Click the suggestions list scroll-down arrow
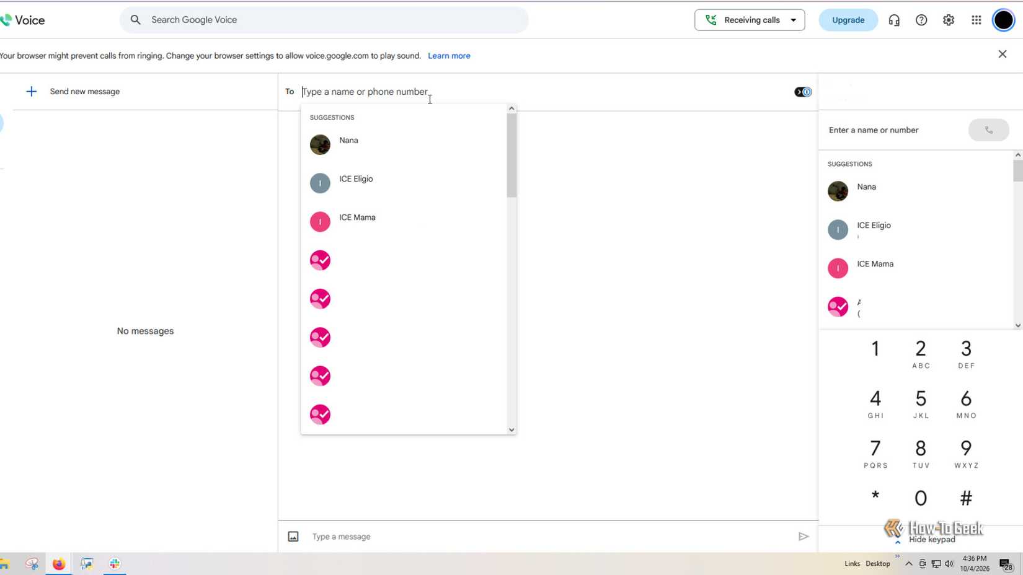Viewport: 1023px width, 575px height. coord(511,429)
